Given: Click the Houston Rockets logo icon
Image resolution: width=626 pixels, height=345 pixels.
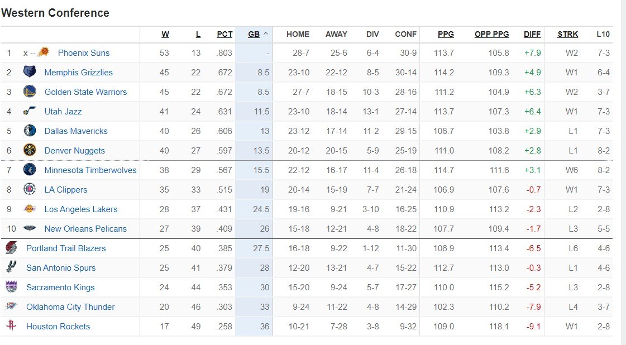Looking at the screenshot, I should coord(11,326).
